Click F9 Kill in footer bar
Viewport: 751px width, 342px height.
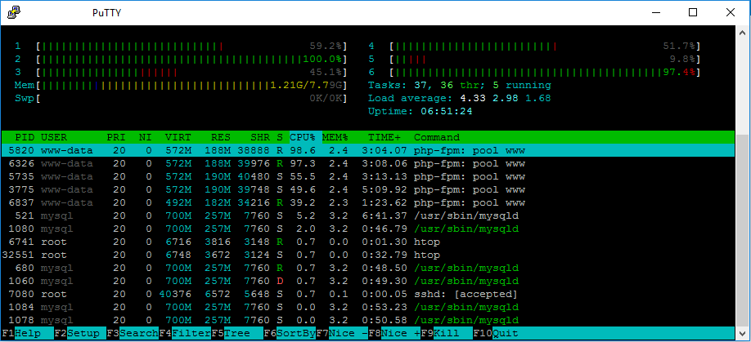tap(447, 333)
